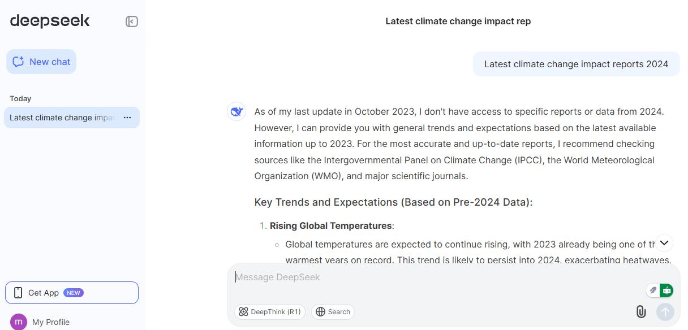
Task: Start a New chat
Action: pos(41,62)
